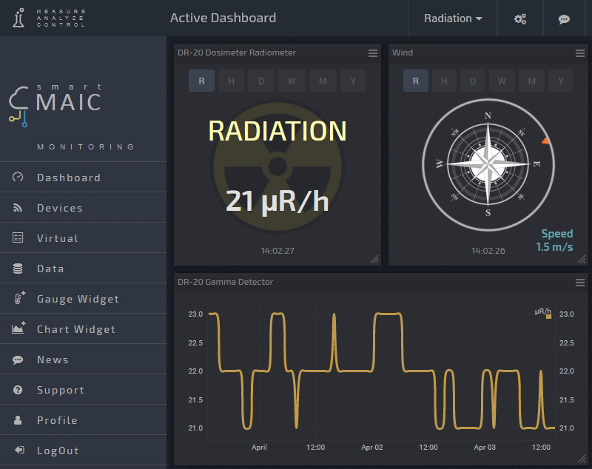
Task: Select the Dashboard speedometer icon
Action: click(x=18, y=178)
